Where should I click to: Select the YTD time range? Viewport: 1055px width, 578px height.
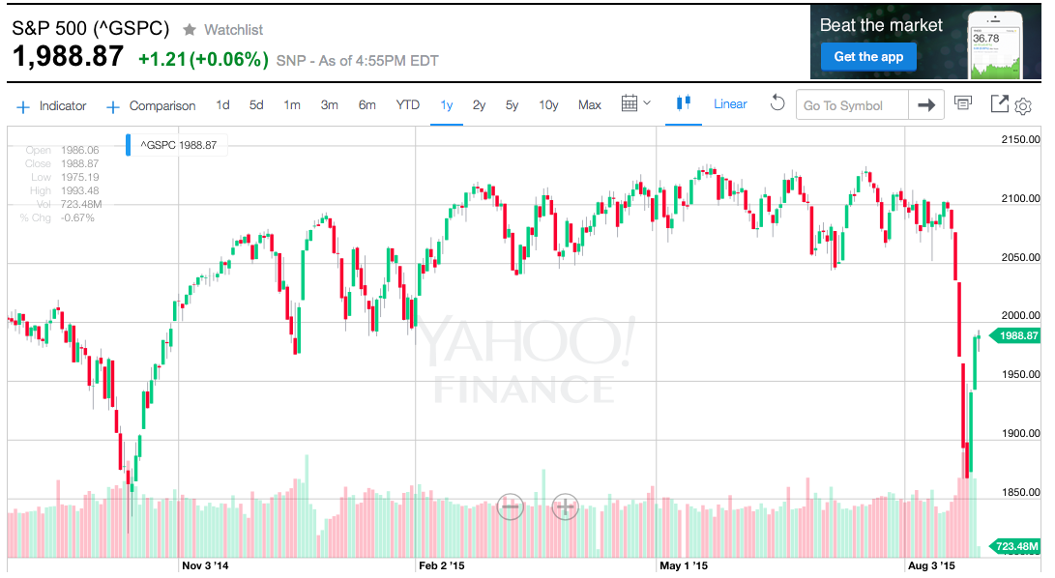click(408, 105)
